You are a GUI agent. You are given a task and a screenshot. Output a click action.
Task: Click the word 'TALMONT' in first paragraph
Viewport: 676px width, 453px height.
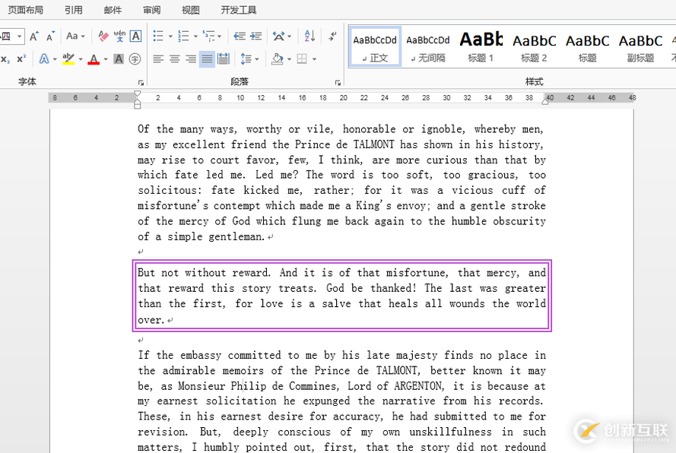374,144
